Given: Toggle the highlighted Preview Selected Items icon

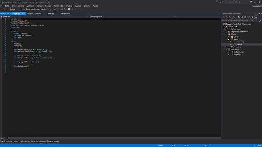Looking at the screenshot, I should click(x=256, y=17).
